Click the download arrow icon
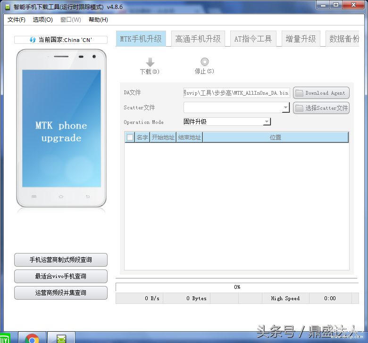This screenshot has width=368, height=343. (150, 62)
